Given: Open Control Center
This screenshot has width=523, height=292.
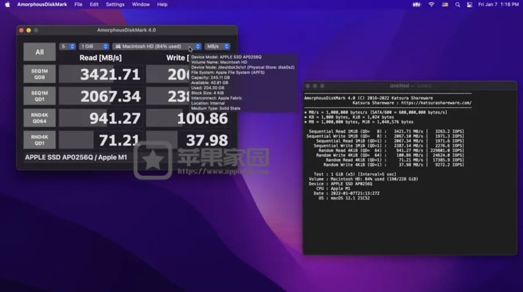Looking at the screenshot, I should pos(470,5).
